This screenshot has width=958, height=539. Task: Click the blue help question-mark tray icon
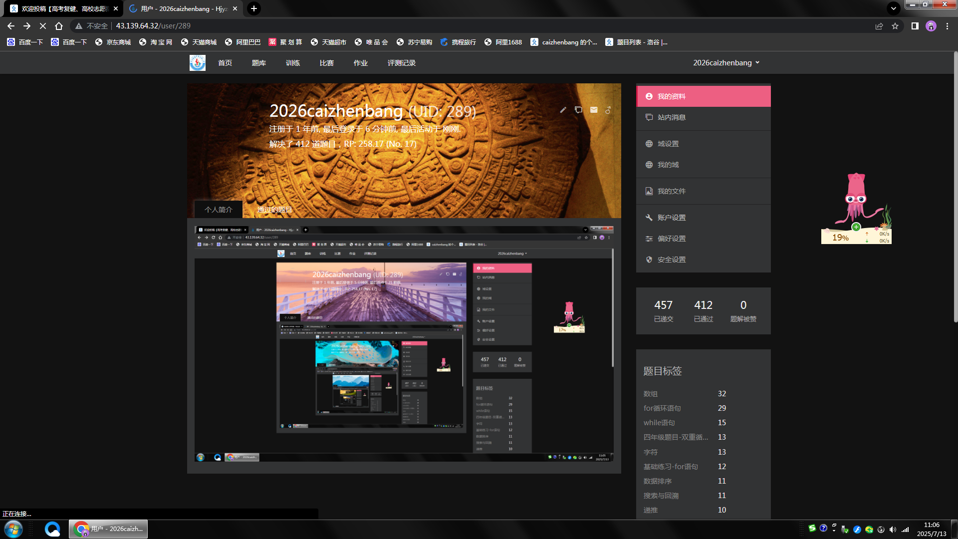[823, 528]
